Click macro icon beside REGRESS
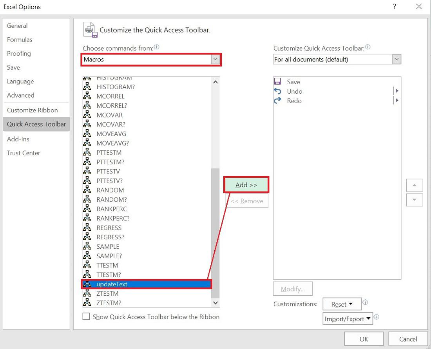This screenshot has height=349, width=431. [87, 228]
